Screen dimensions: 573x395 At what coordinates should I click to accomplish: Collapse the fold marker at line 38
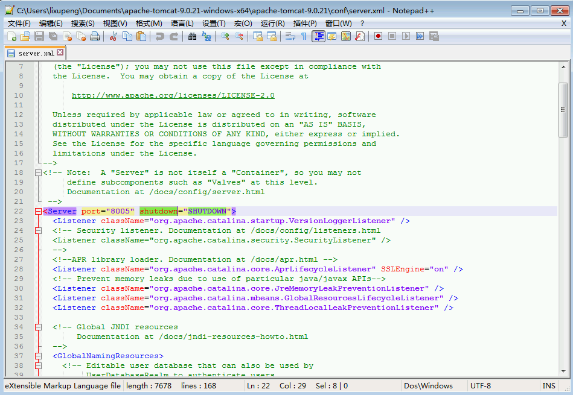point(38,365)
